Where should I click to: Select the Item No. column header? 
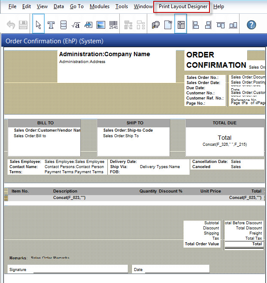[20, 191]
